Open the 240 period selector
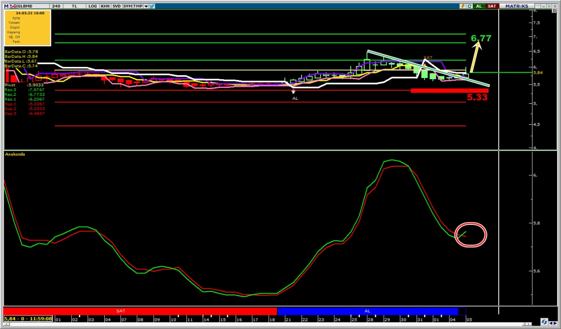Screen dimensions: 561x329 [56, 6]
